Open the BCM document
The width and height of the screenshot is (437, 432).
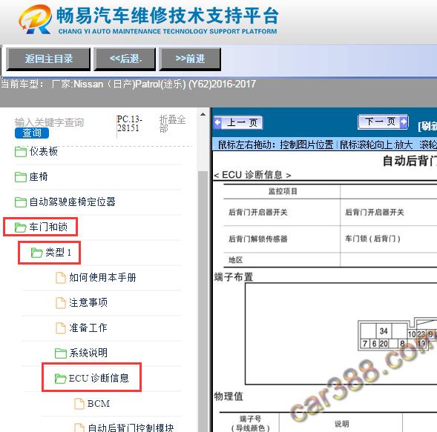(99, 404)
